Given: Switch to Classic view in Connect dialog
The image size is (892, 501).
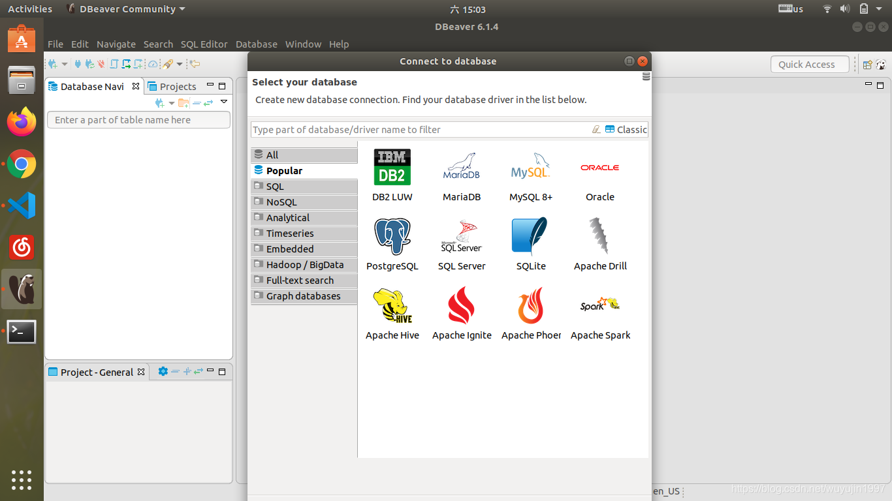Looking at the screenshot, I should click(626, 129).
